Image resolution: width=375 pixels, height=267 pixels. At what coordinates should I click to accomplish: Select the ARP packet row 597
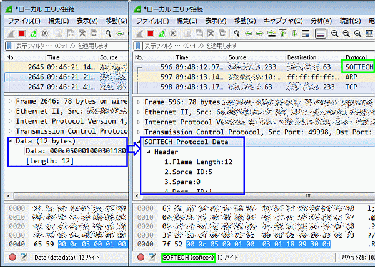[250, 77]
